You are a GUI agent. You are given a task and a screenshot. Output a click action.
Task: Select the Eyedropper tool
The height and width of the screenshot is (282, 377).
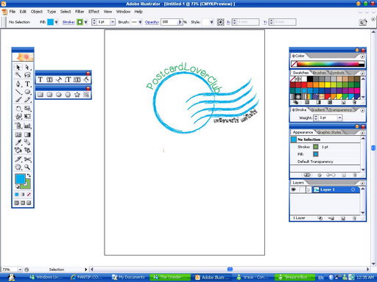pos(18,142)
